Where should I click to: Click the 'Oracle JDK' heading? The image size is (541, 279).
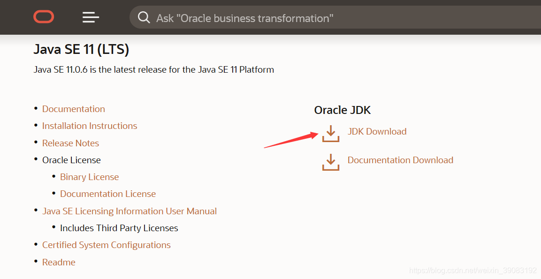click(342, 110)
